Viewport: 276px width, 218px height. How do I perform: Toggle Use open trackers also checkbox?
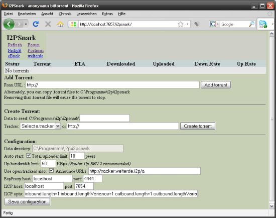[51, 171]
